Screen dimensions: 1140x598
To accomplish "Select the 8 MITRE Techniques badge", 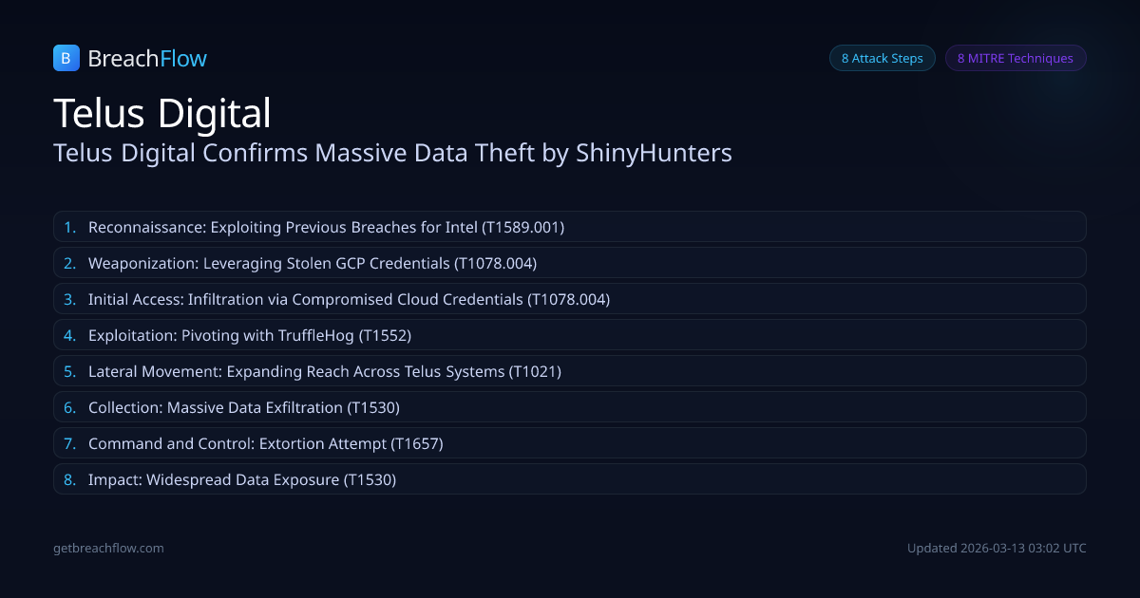I will coord(1015,58).
